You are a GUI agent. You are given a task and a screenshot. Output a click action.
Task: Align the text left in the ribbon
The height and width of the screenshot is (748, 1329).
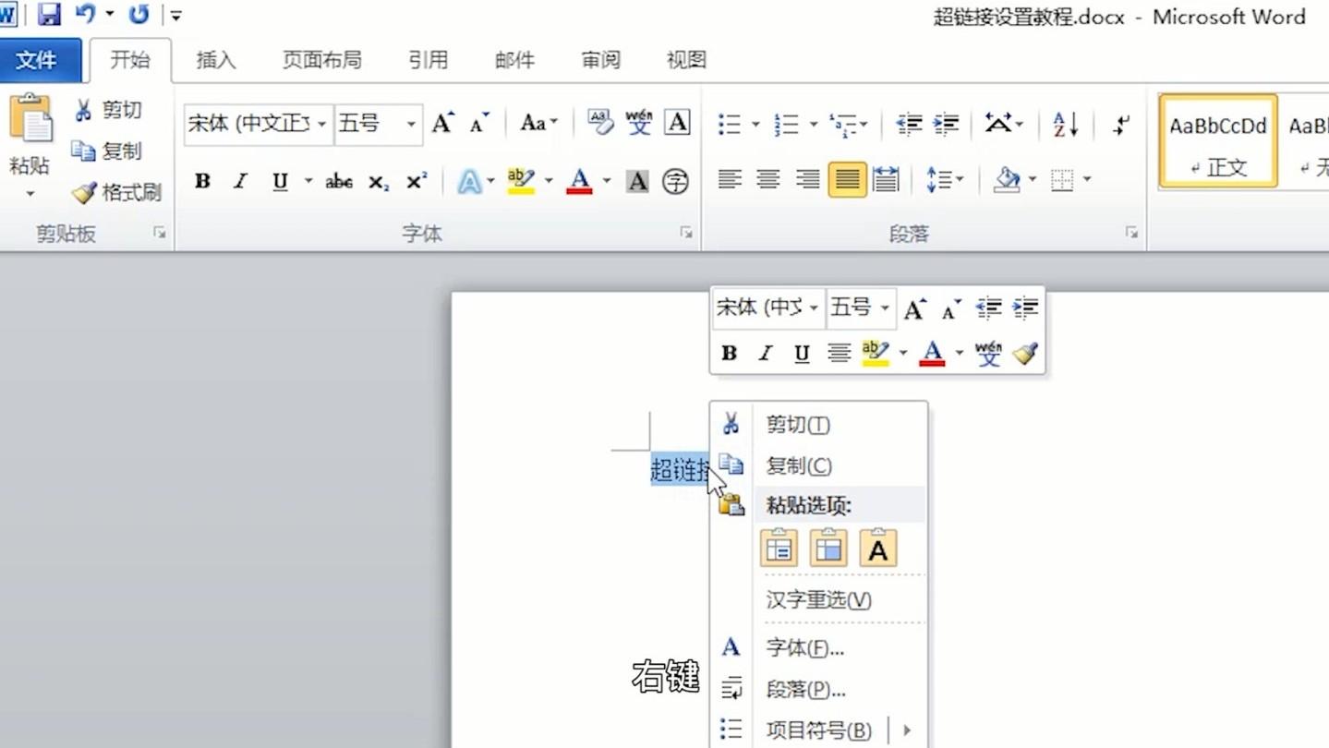(x=730, y=180)
